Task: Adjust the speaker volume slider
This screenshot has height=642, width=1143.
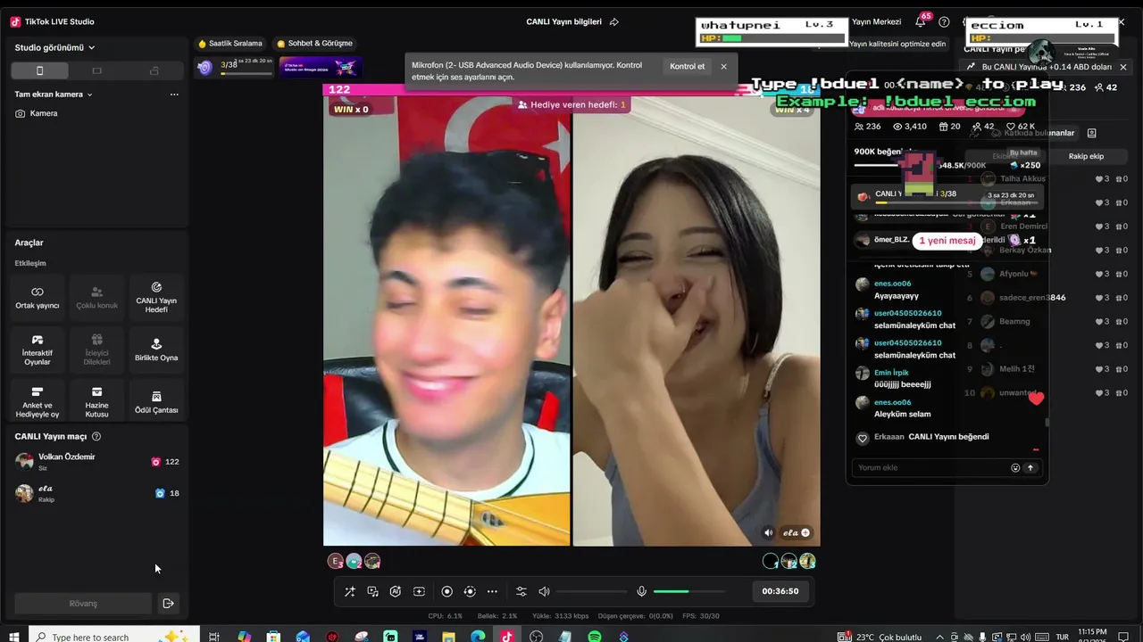Action: click(x=591, y=591)
